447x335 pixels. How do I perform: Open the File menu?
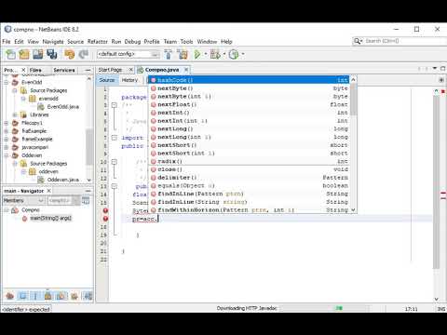pos(7,42)
